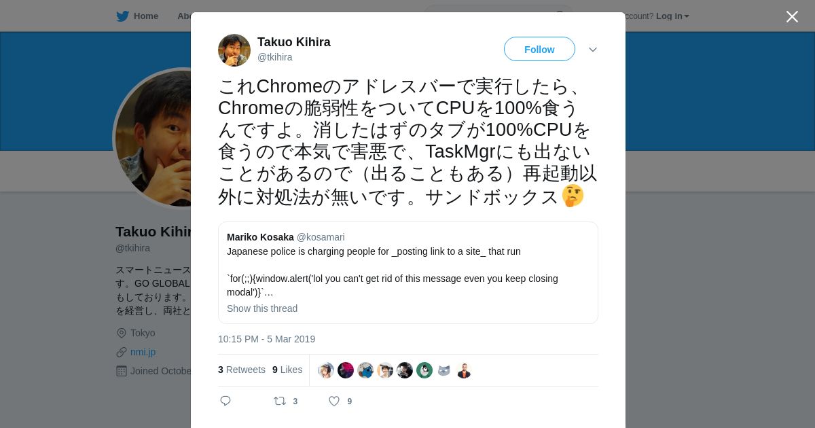Click the retweet arrows icon

pos(280,402)
